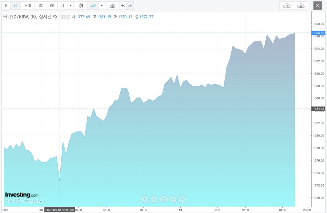
Task: Collapse the USD/KRW legend with minus box
Action: 5,17
